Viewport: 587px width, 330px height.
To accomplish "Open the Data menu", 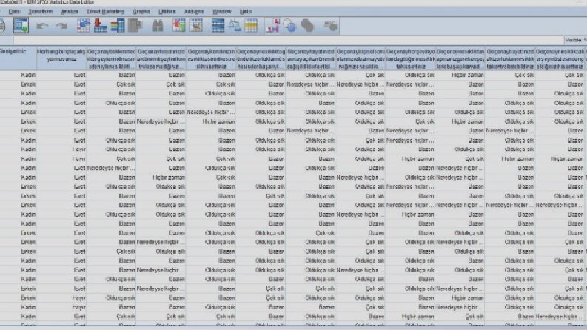I will 14,12.
